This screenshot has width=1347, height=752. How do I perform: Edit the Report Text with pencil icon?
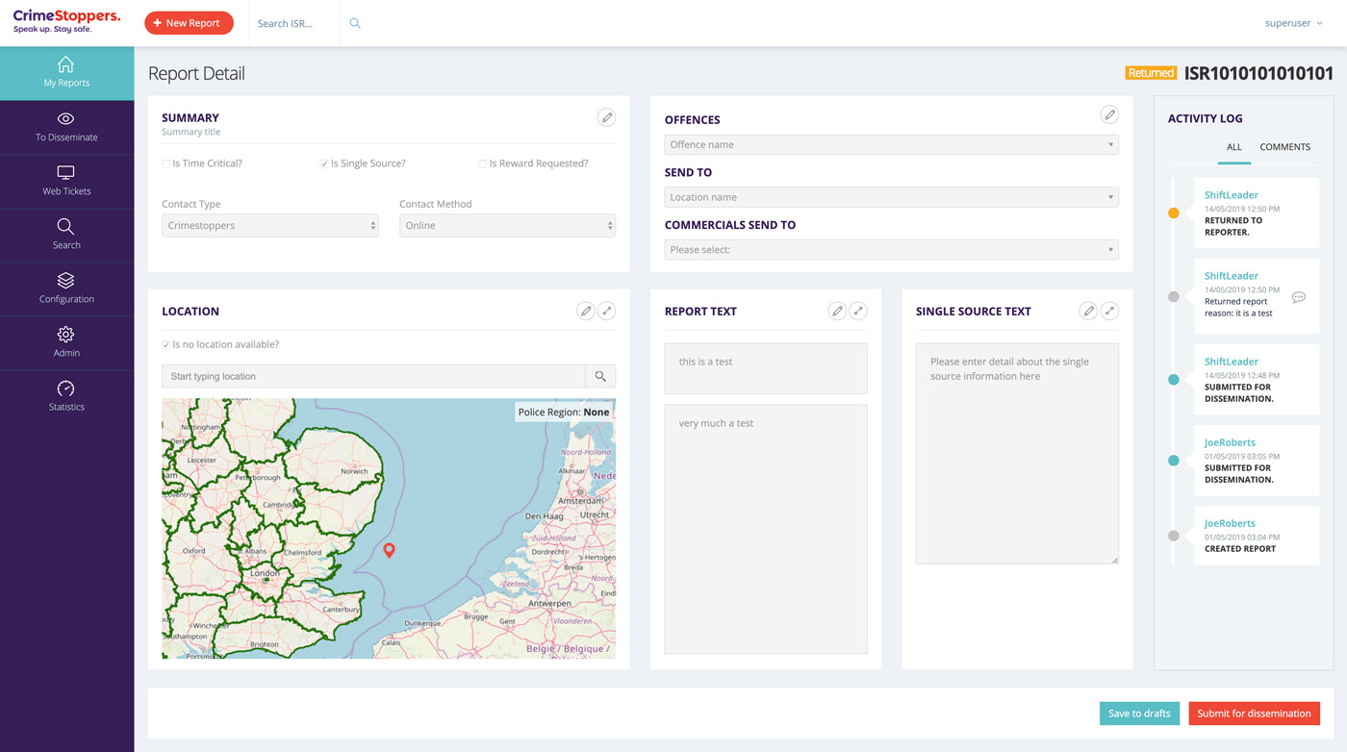click(x=837, y=311)
